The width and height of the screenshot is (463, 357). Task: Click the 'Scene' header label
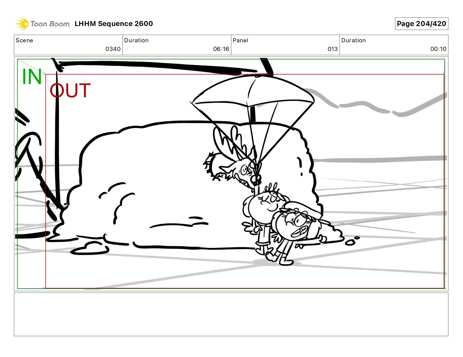[24, 40]
